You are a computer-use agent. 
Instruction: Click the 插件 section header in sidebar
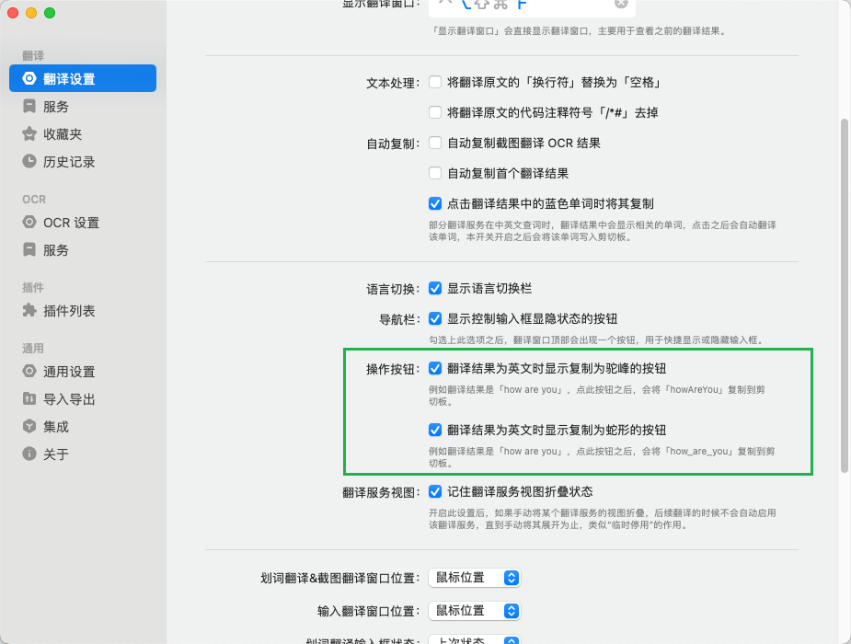pyautogui.click(x=33, y=288)
